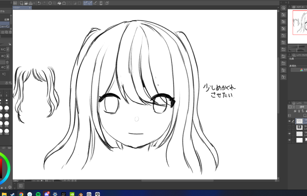Open Discord from taskbar
307x196 pixels.
tap(46, 194)
